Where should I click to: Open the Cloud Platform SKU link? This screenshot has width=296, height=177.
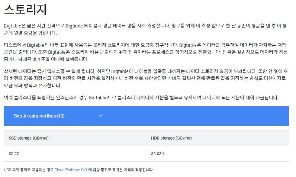(71, 170)
